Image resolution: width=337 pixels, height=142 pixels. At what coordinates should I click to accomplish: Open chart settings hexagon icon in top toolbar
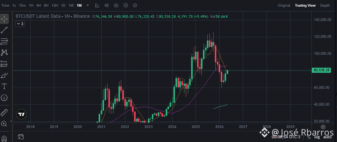[x=135, y=6]
